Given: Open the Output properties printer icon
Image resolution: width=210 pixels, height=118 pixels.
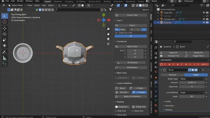Looking at the screenshot, I should click(x=156, y=58).
